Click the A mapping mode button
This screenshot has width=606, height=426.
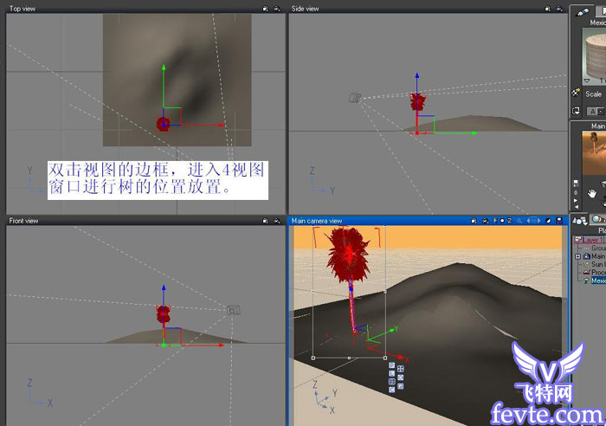[x=592, y=112]
